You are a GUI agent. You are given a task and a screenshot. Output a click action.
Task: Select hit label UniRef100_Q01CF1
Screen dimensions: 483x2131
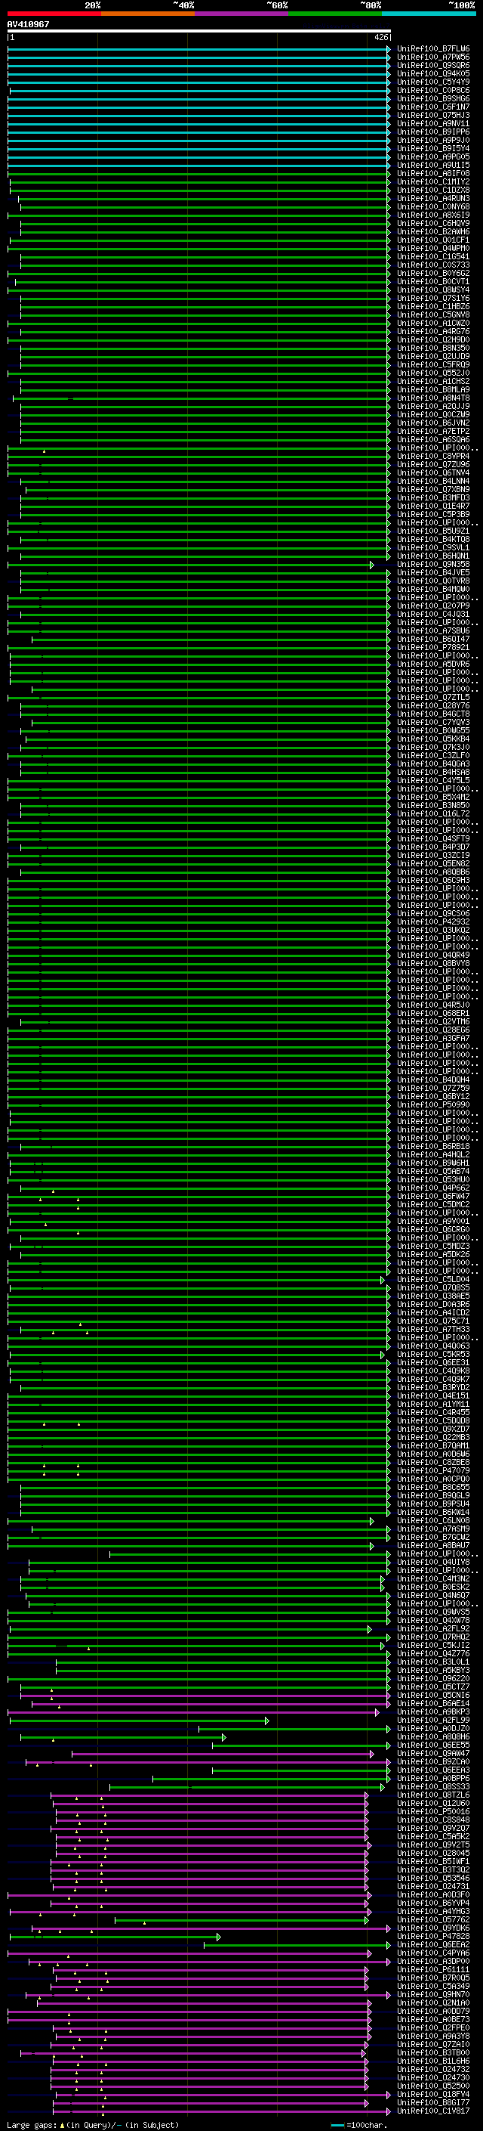coord(433,240)
